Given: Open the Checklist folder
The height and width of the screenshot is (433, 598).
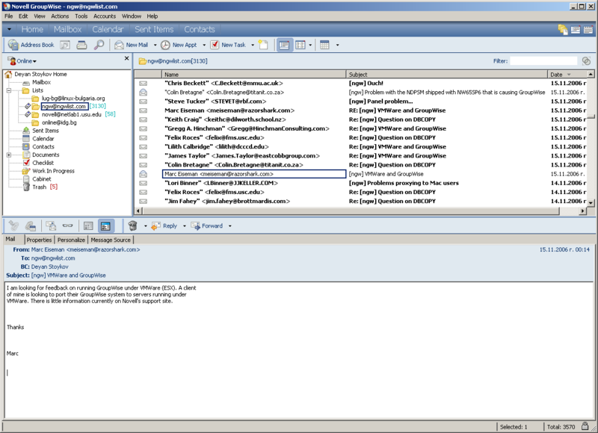Looking at the screenshot, I should tap(43, 163).
